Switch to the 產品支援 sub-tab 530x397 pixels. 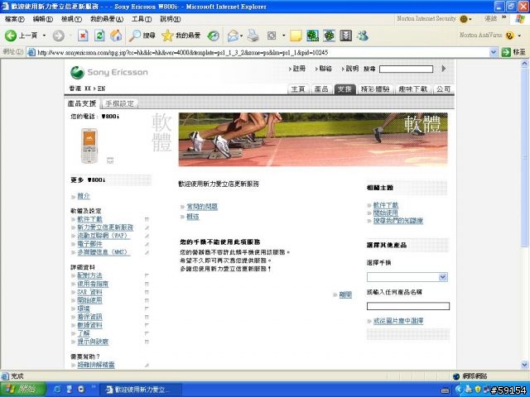pyautogui.click(x=82, y=103)
